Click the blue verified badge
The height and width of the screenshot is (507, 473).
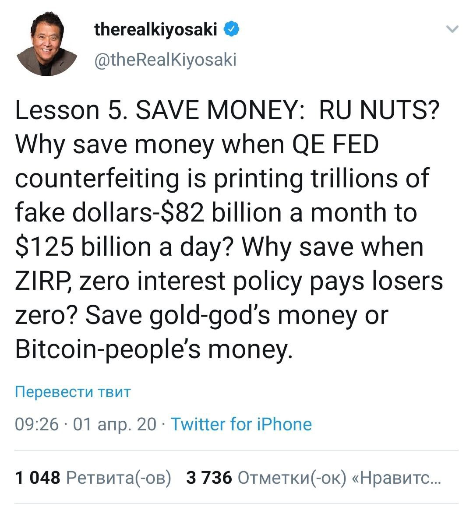[x=232, y=29]
